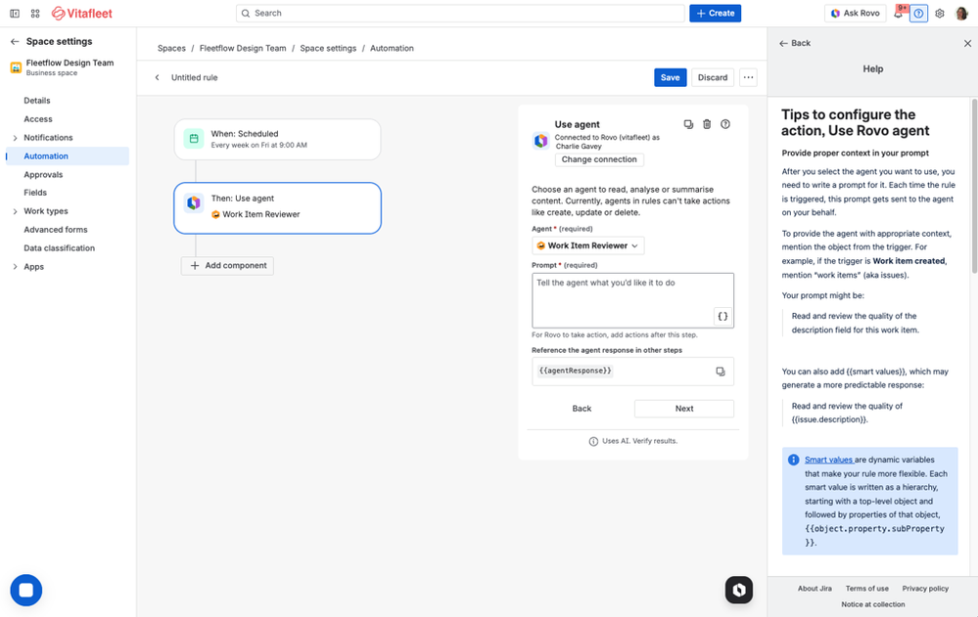Click the Automation breadcrumb
The width and height of the screenshot is (978, 617).
click(x=392, y=48)
